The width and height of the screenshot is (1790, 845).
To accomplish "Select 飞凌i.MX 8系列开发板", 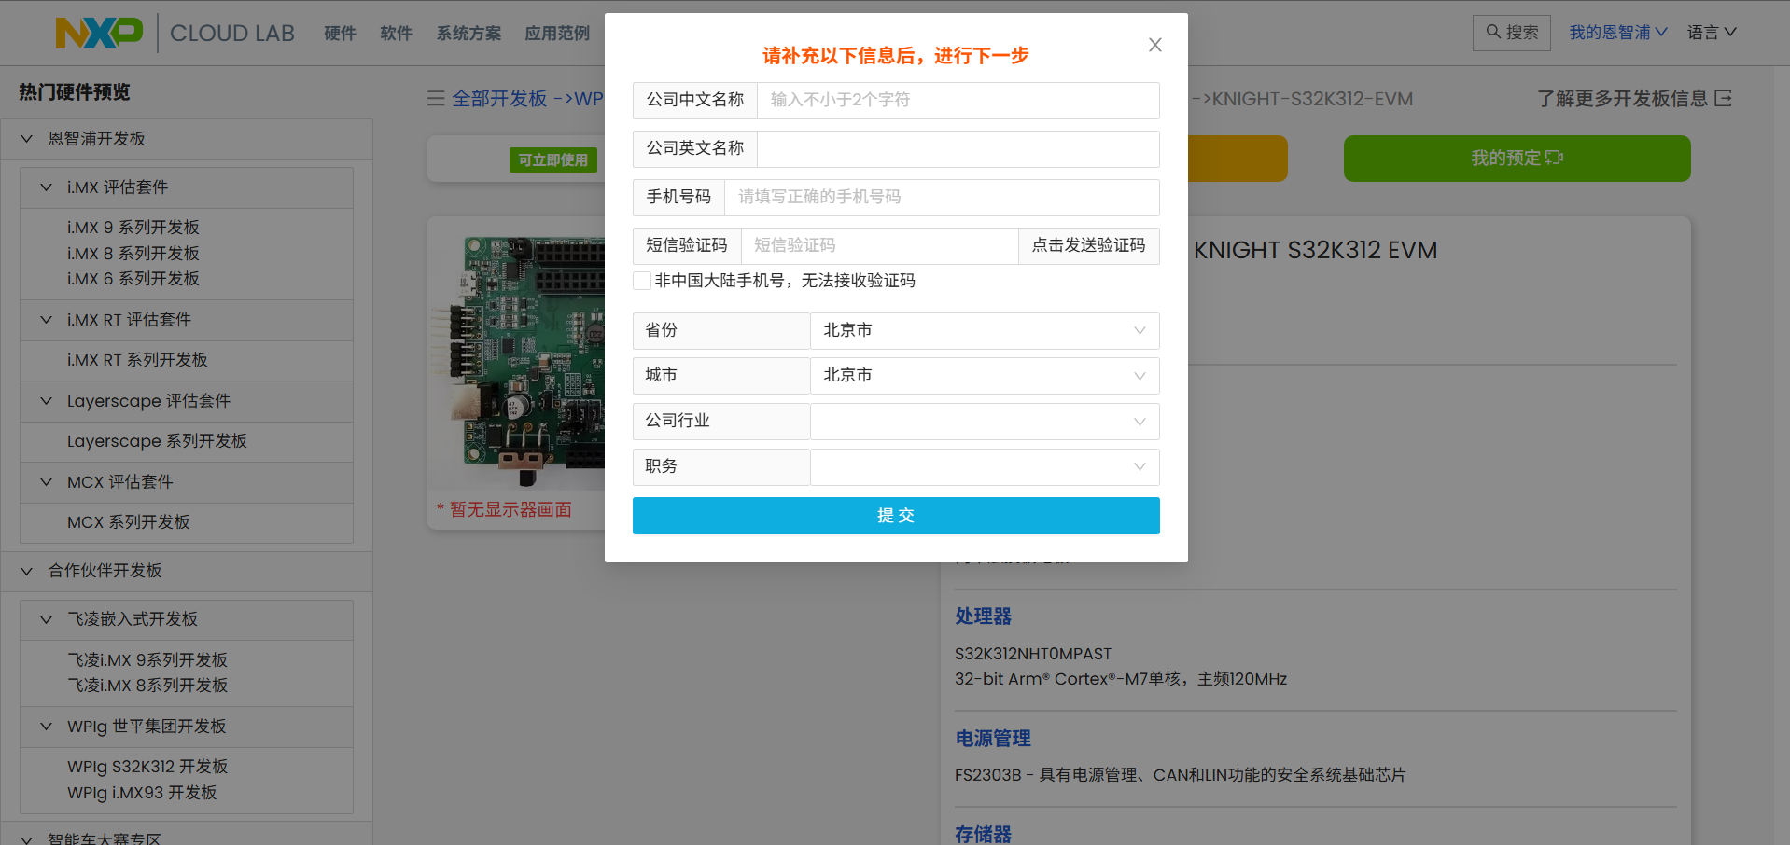I will (147, 686).
